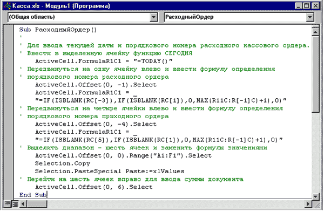The height and width of the screenshot is (211, 324).
Task: Expand the (Общая область) object dropdown arrow
Action: pyautogui.click(x=153, y=17)
